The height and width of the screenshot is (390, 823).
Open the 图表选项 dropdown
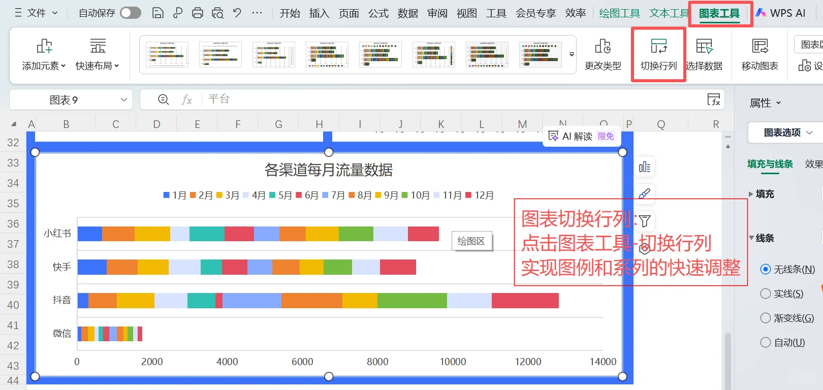(x=788, y=133)
